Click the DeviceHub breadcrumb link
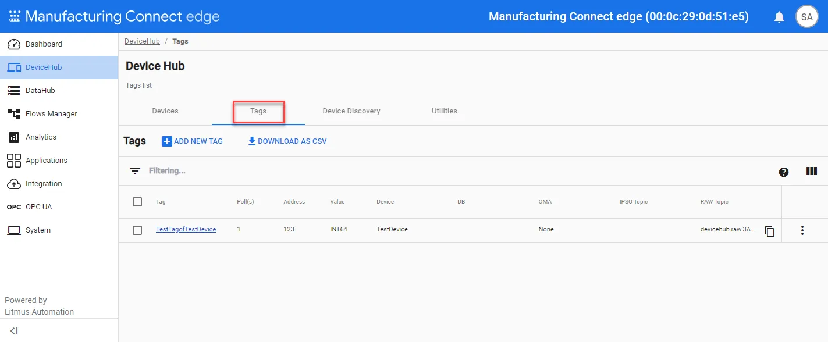The height and width of the screenshot is (342, 828). click(142, 41)
